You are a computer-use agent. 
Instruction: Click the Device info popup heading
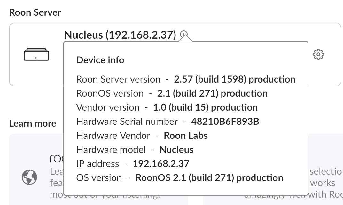click(100, 60)
